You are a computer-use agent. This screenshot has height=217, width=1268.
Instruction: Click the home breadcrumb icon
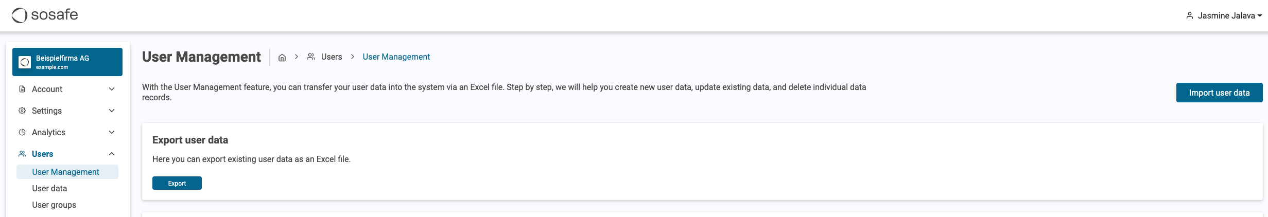(x=282, y=58)
